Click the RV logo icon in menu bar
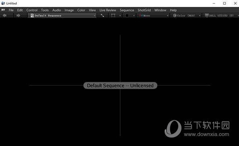239x146 pixels. click(x=3, y=10)
